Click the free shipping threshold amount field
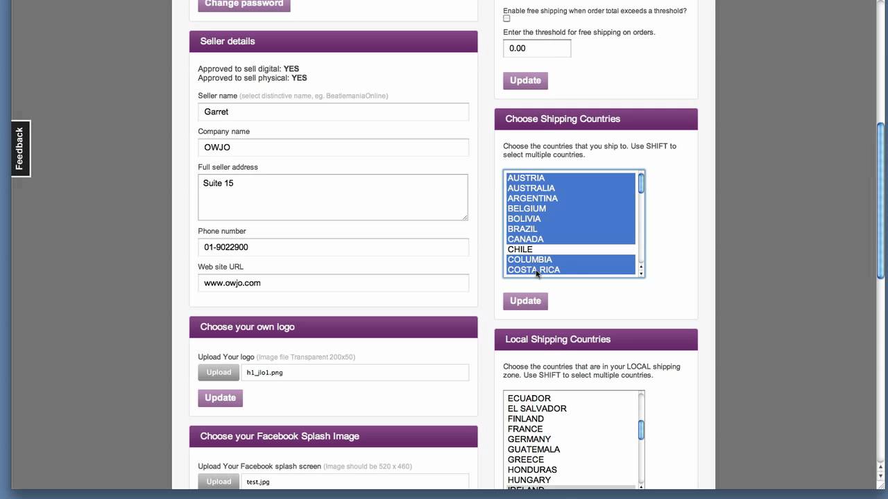888x499 pixels. pyautogui.click(x=536, y=49)
